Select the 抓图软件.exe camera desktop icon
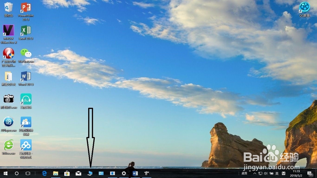 pyautogui.click(x=9, y=102)
